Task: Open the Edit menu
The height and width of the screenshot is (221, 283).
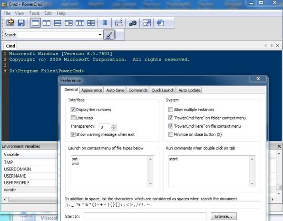Action: (48, 13)
